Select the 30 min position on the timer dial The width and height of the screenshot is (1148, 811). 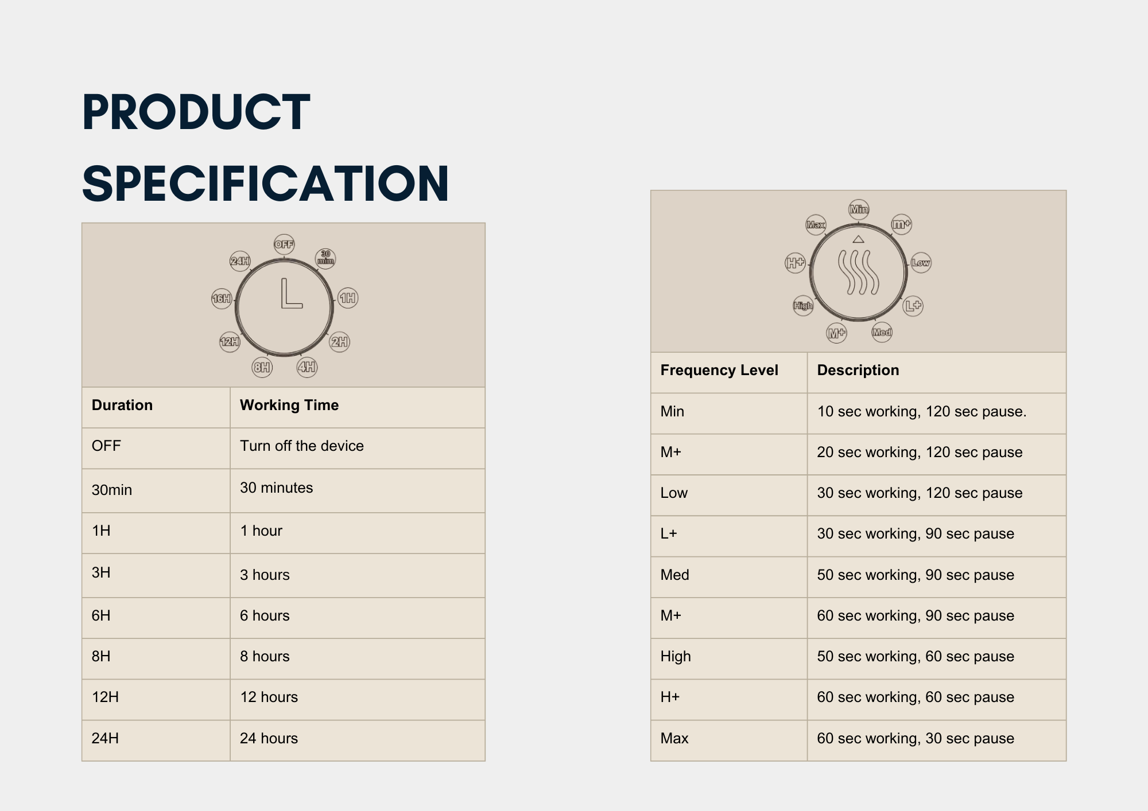point(325,258)
